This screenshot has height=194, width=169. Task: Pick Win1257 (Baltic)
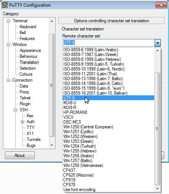point(109,161)
